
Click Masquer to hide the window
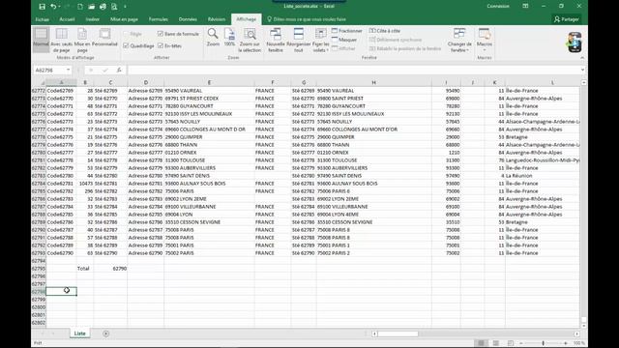coord(344,40)
